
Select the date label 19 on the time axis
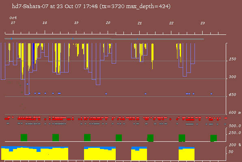(x=76, y=23)
